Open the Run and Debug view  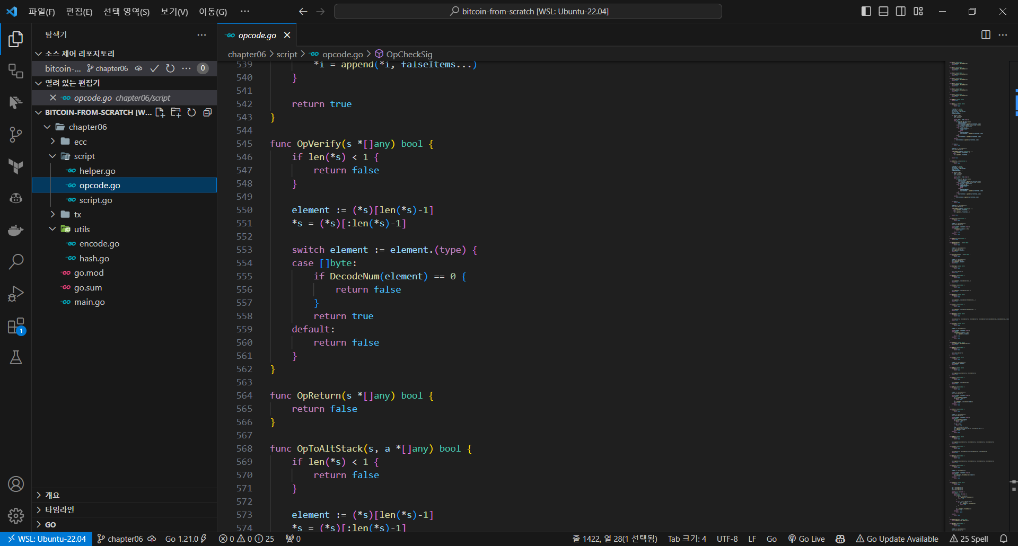point(16,293)
